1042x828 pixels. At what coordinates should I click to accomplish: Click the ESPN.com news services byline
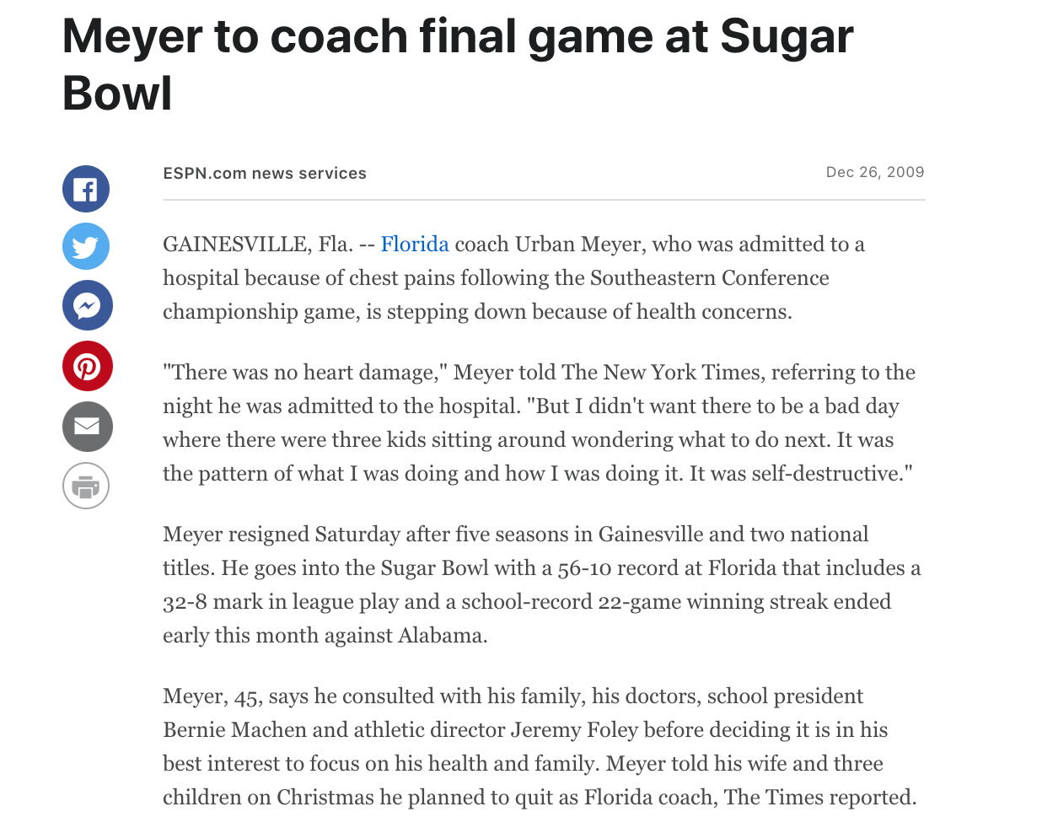(265, 173)
